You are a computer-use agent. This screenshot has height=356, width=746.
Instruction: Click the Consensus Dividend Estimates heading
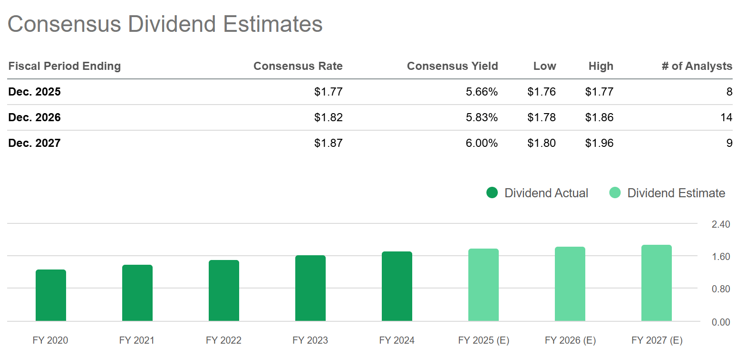(165, 24)
